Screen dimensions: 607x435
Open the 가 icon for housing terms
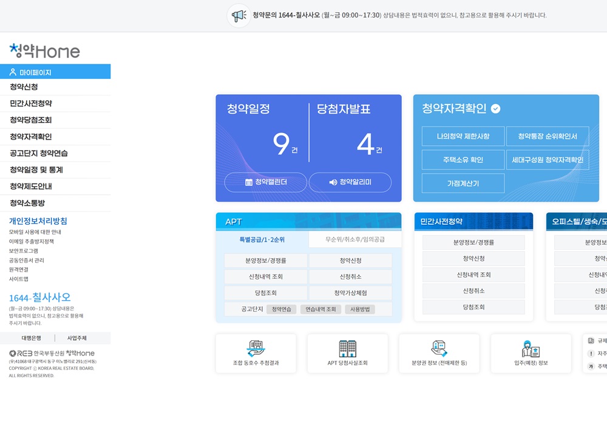[x=591, y=366]
